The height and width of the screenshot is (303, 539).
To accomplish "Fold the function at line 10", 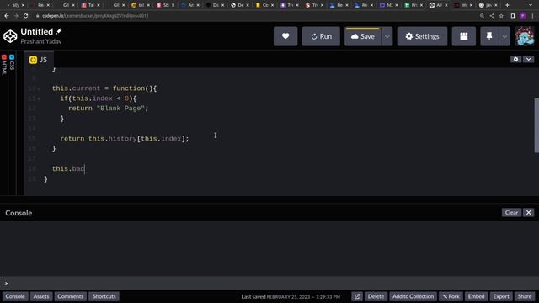I will click(39, 88).
